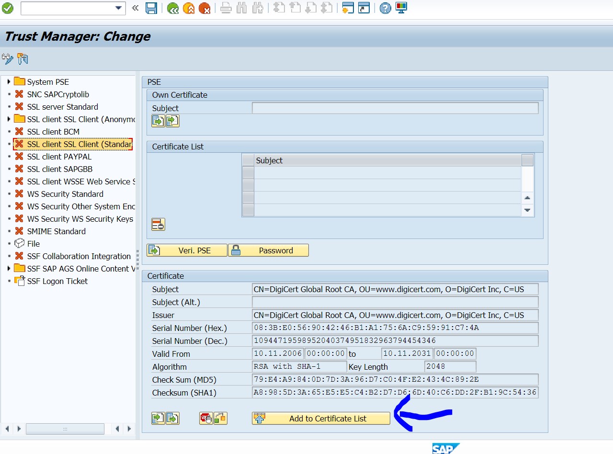Click leftmost scroll arrow of tree pane
This screenshot has width=613, height=454.
tap(6, 429)
